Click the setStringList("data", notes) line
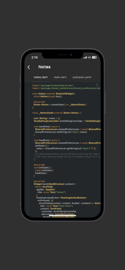The image size is (125, 270). [61, 132]
